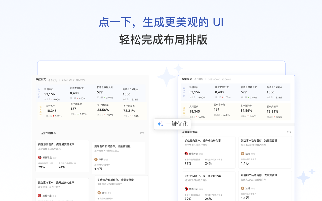This screenshot has height=201, width=322.
Task: Click subtitle 轻松完成布局排版
Action: [x=164, y=40]
